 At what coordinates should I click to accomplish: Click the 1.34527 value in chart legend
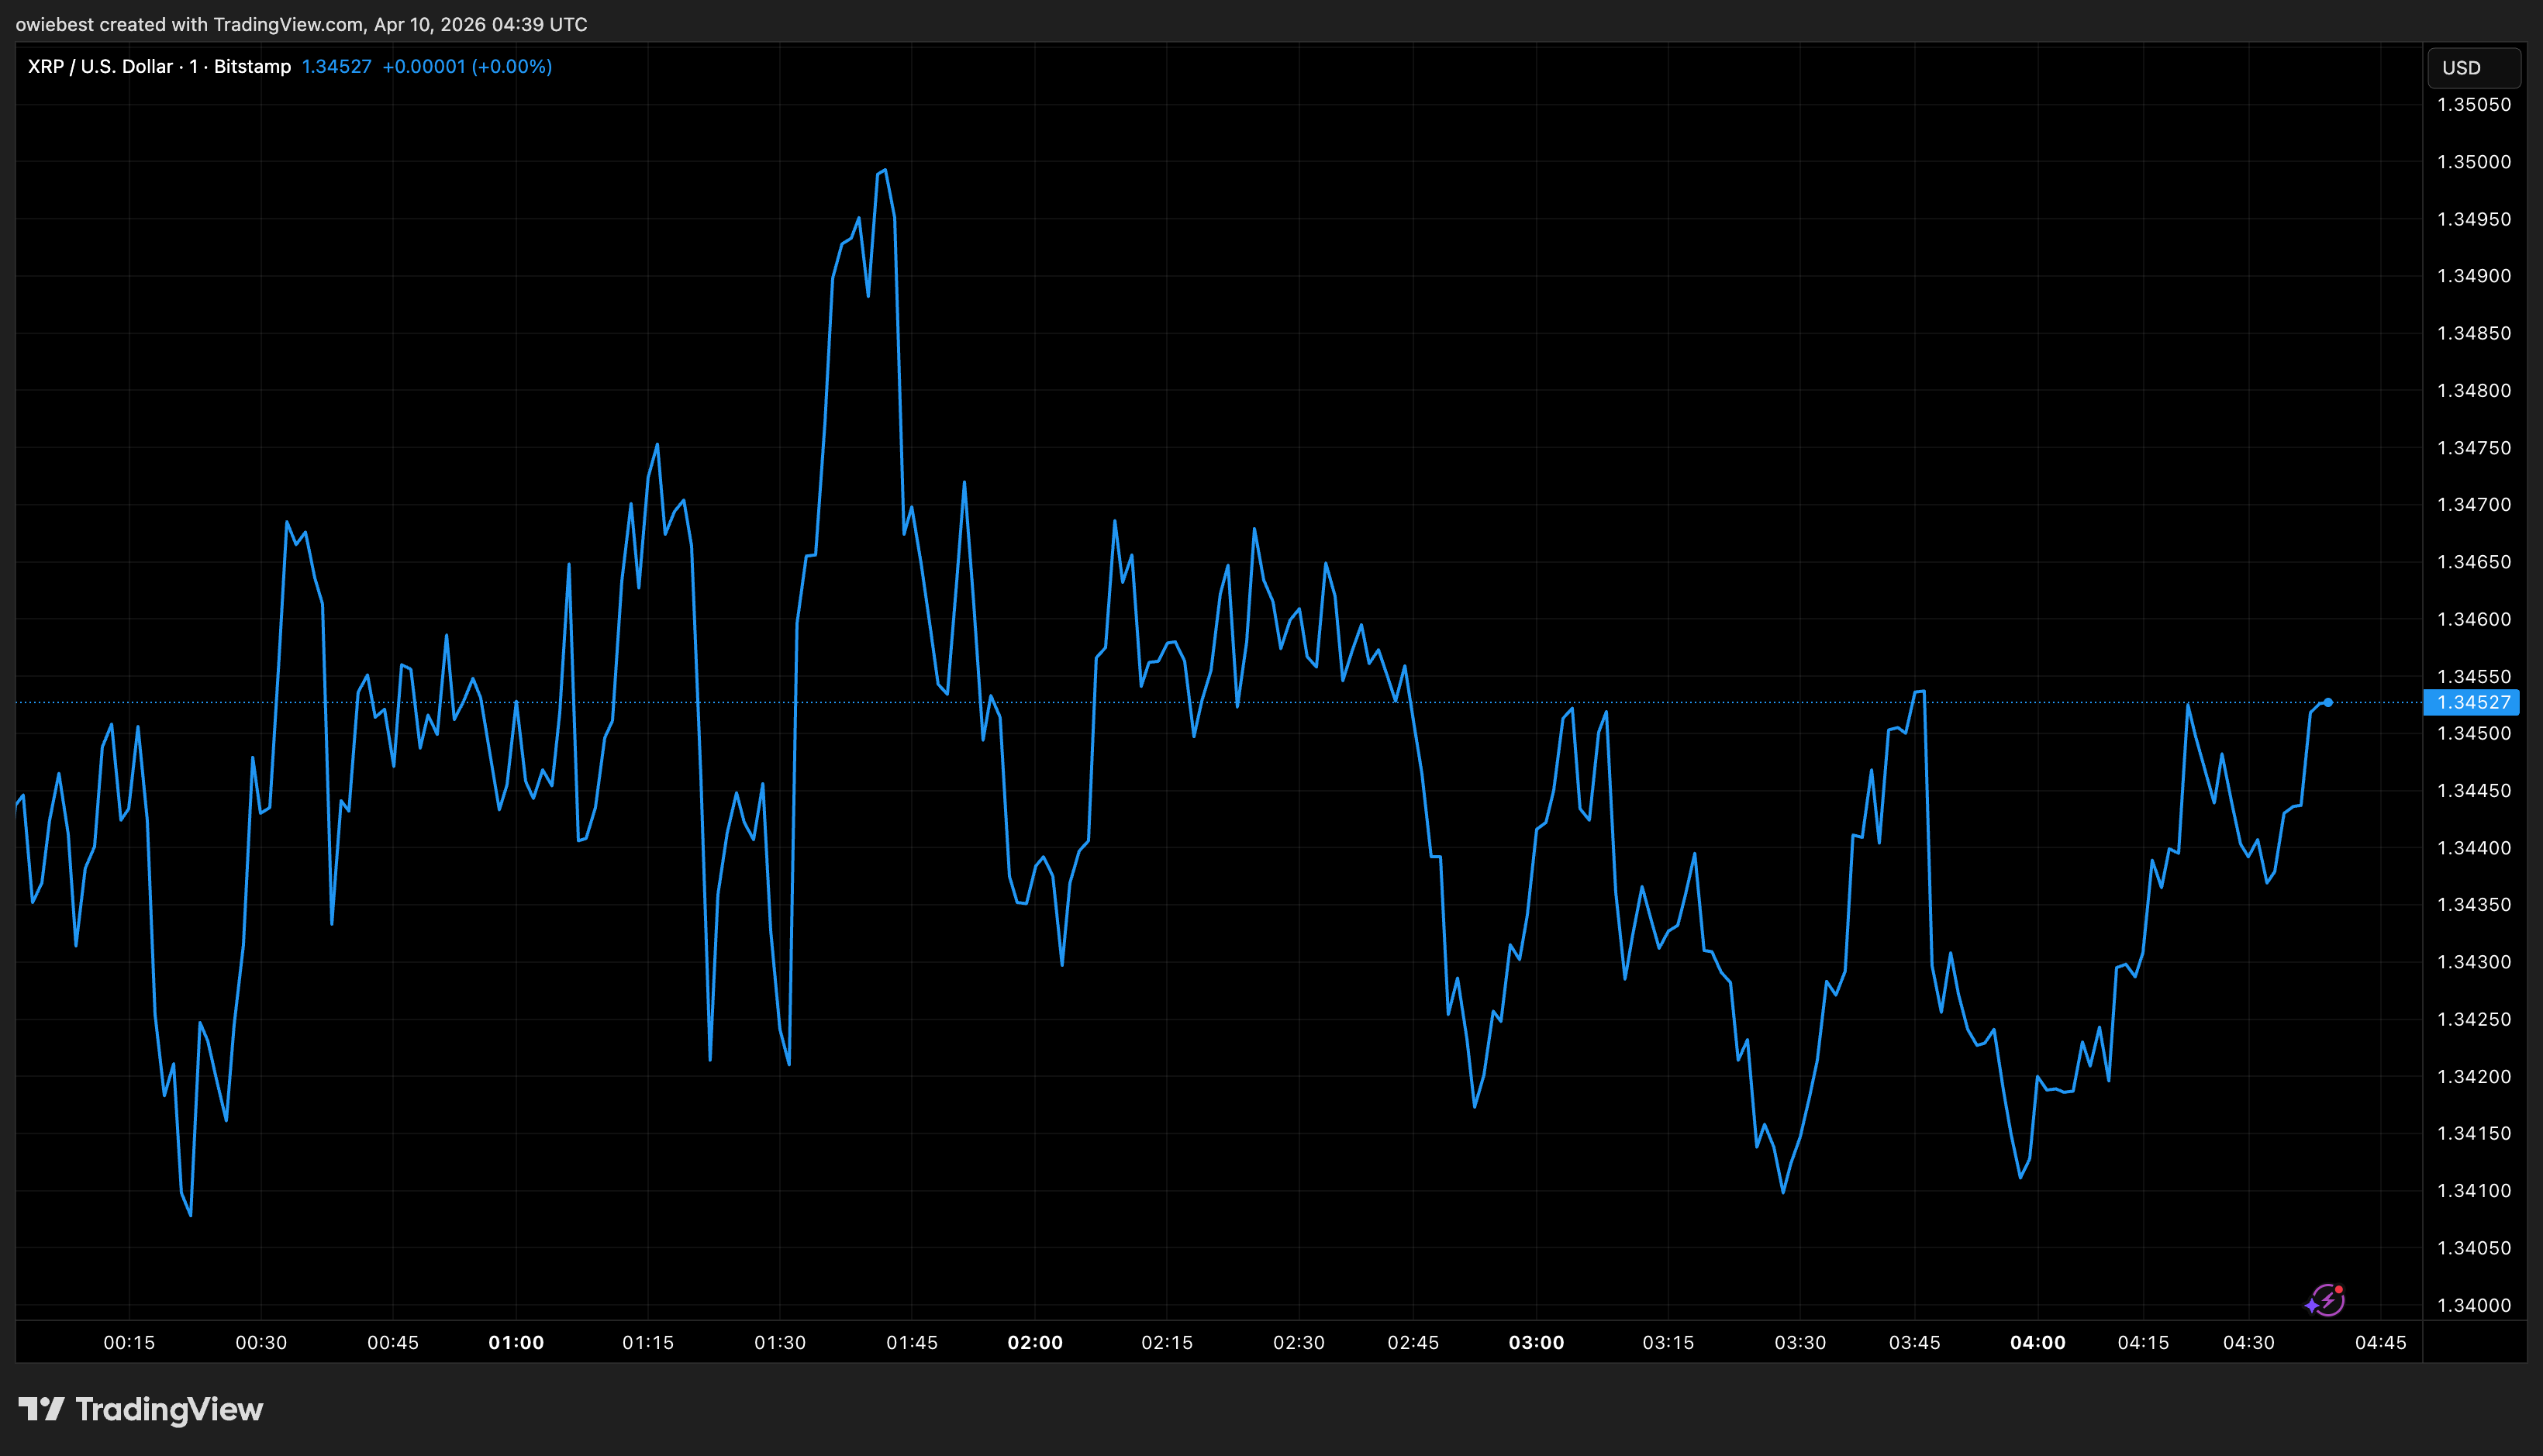336,66
